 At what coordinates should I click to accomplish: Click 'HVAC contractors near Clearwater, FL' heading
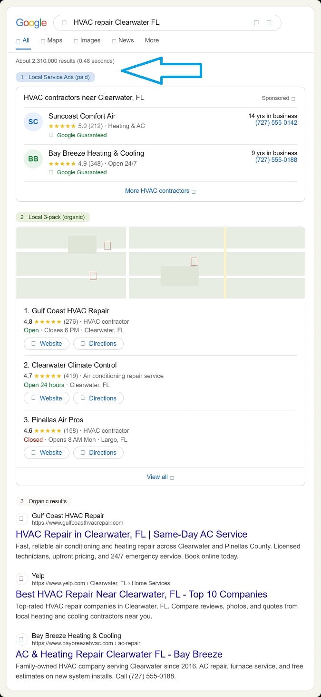pyautogui.click(x=84, y=98)
